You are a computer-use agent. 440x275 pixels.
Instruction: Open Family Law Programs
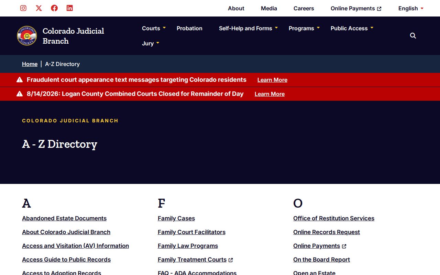pos(188,246)
